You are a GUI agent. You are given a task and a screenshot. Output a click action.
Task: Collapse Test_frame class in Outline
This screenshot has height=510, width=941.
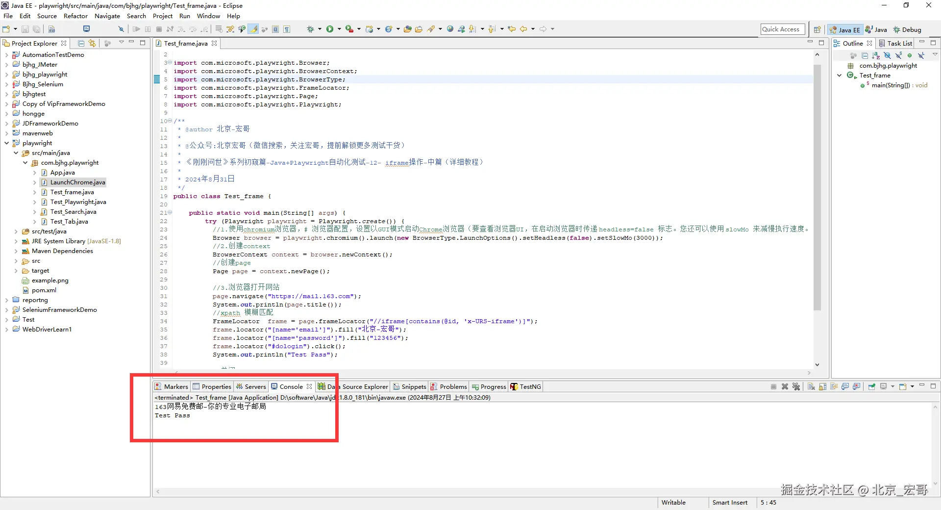(x=840, y=76)
